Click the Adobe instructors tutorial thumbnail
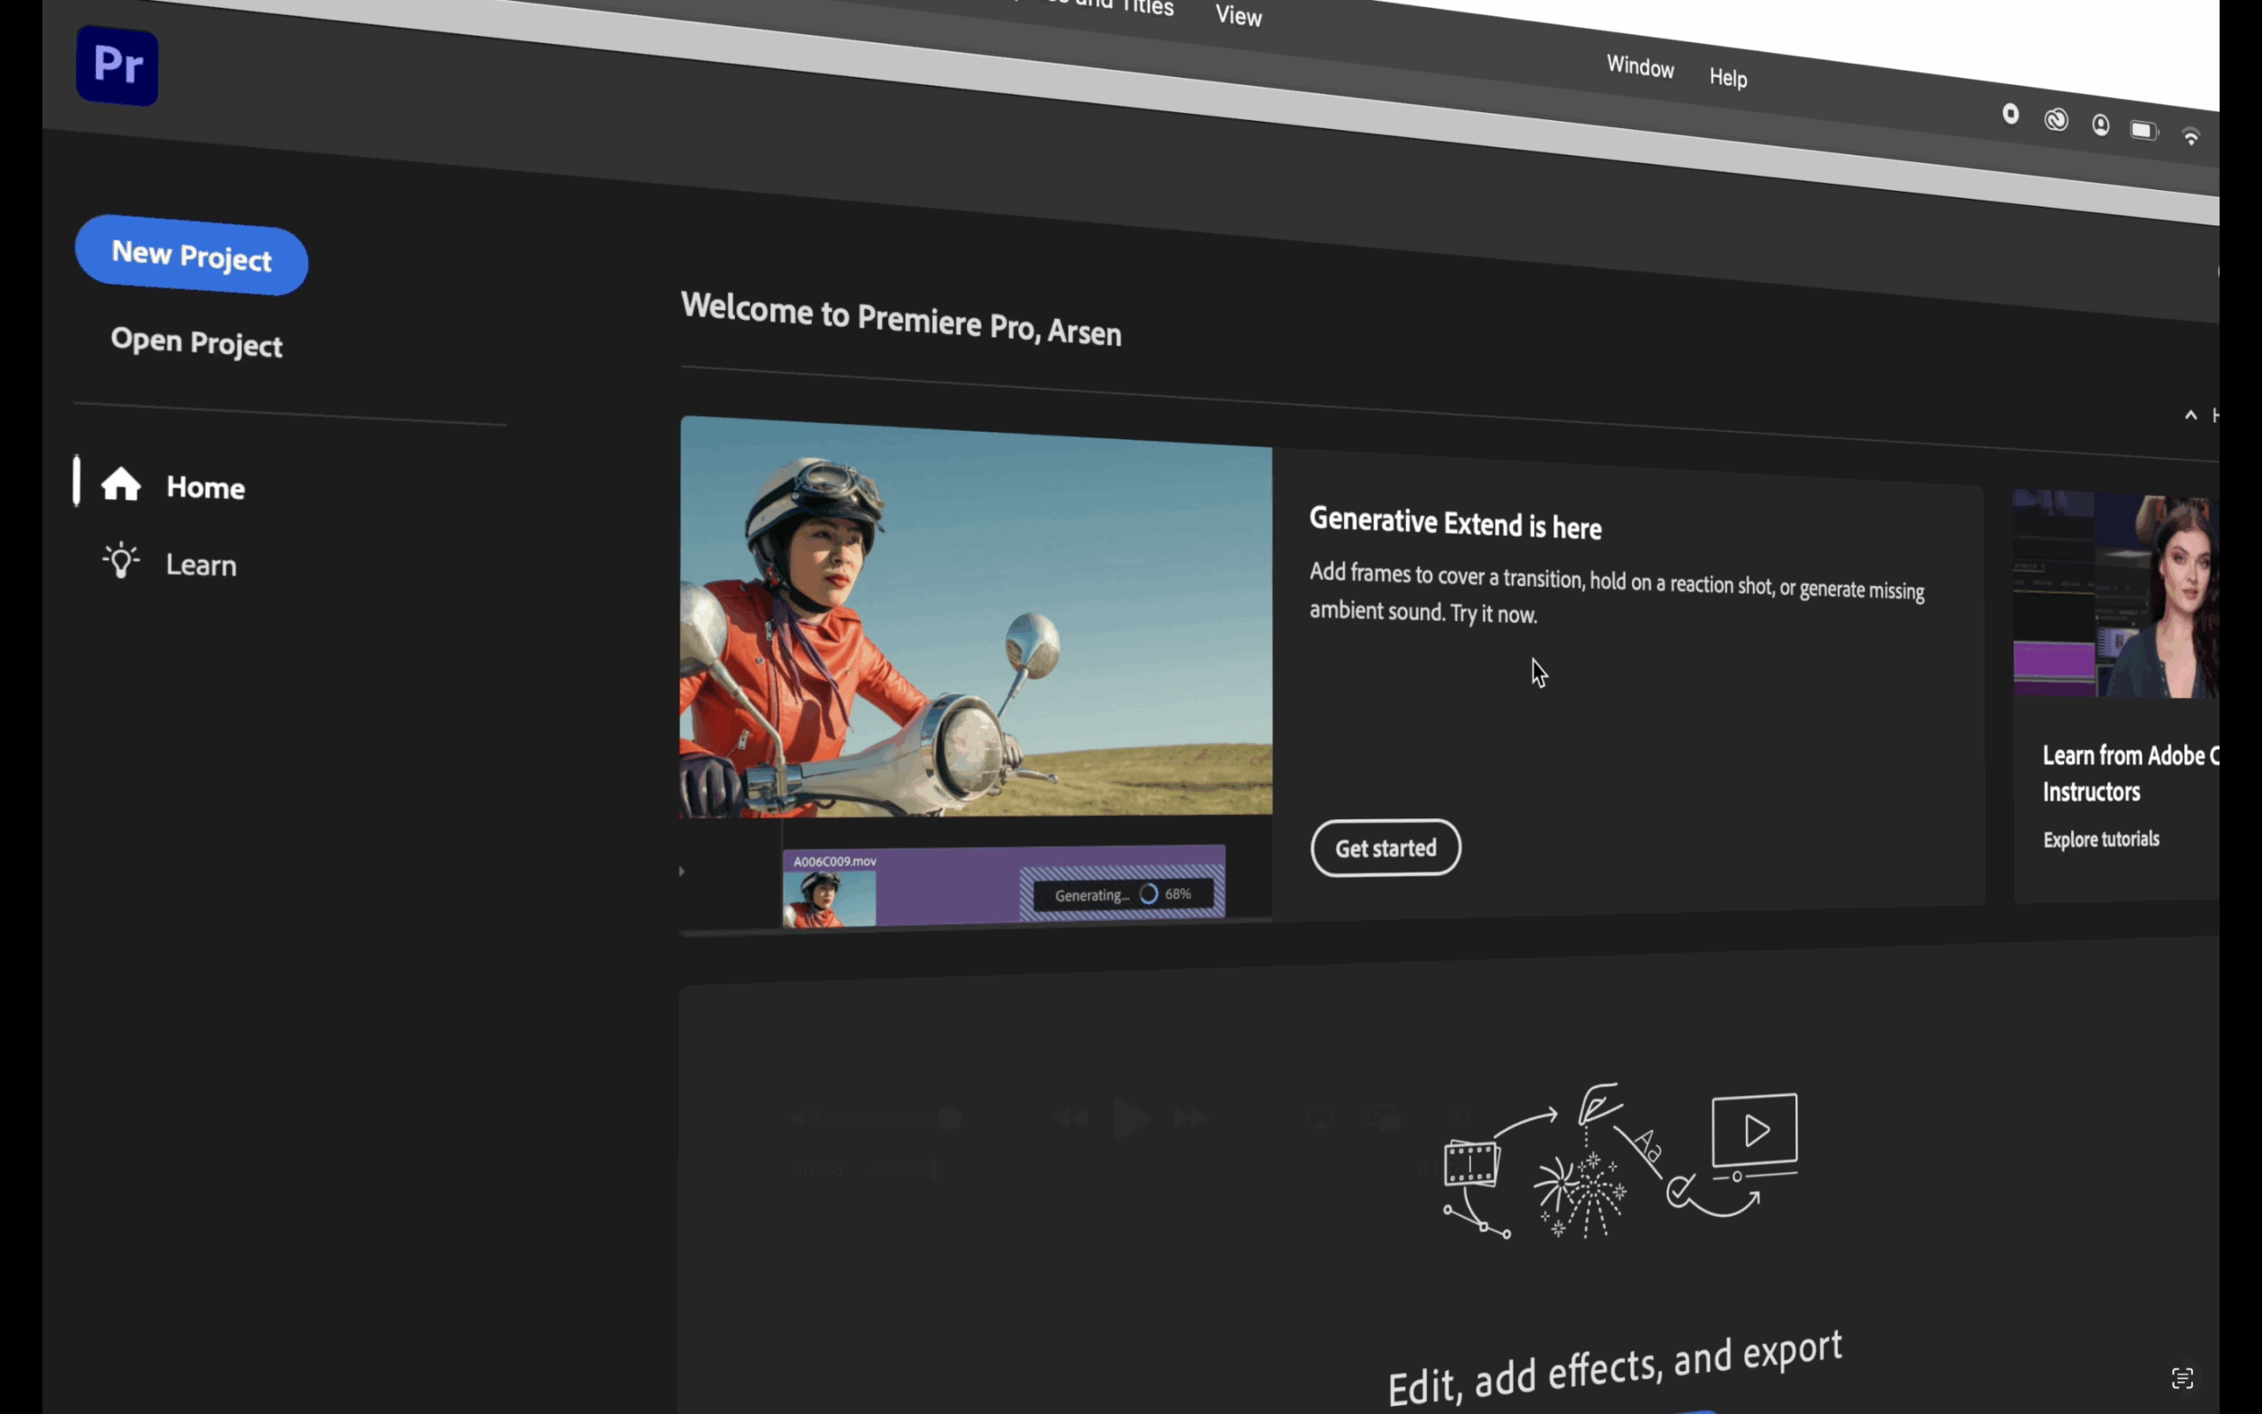The image size is (2262, 1414). 2114,595
